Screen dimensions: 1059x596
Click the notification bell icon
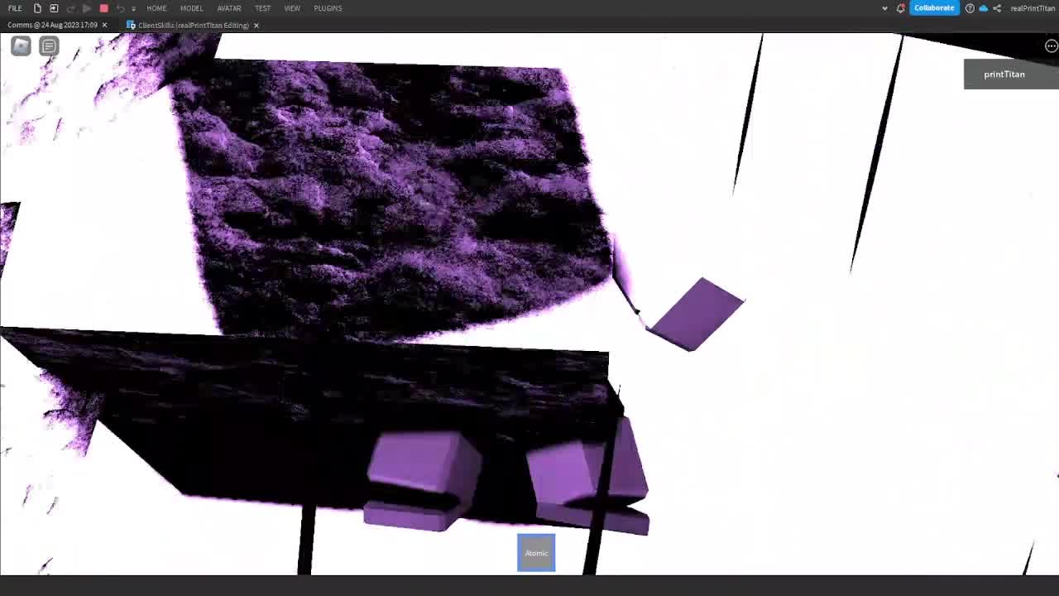901,8
